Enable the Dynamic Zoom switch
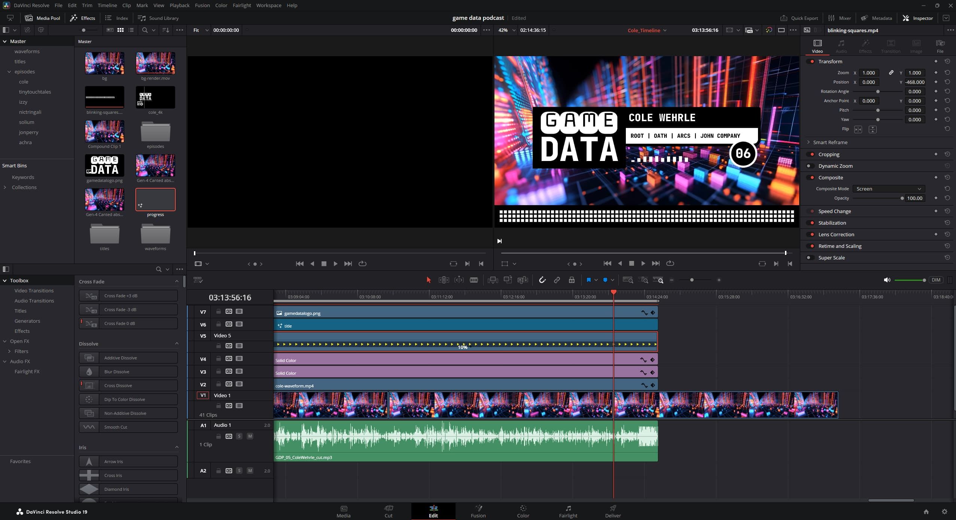Image resolution: width=956 pixels, height=520 pixels. (810, 166)
